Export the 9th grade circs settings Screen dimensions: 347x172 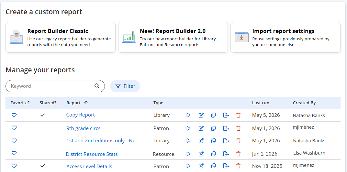click(226, 128)
